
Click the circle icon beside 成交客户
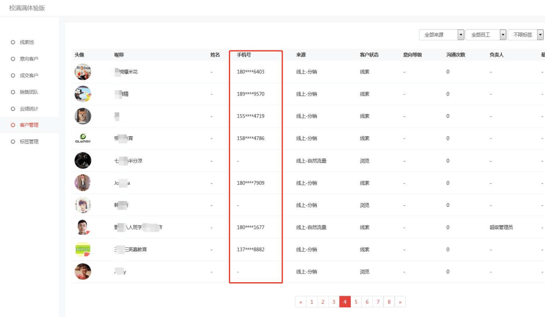click(13, 75)
